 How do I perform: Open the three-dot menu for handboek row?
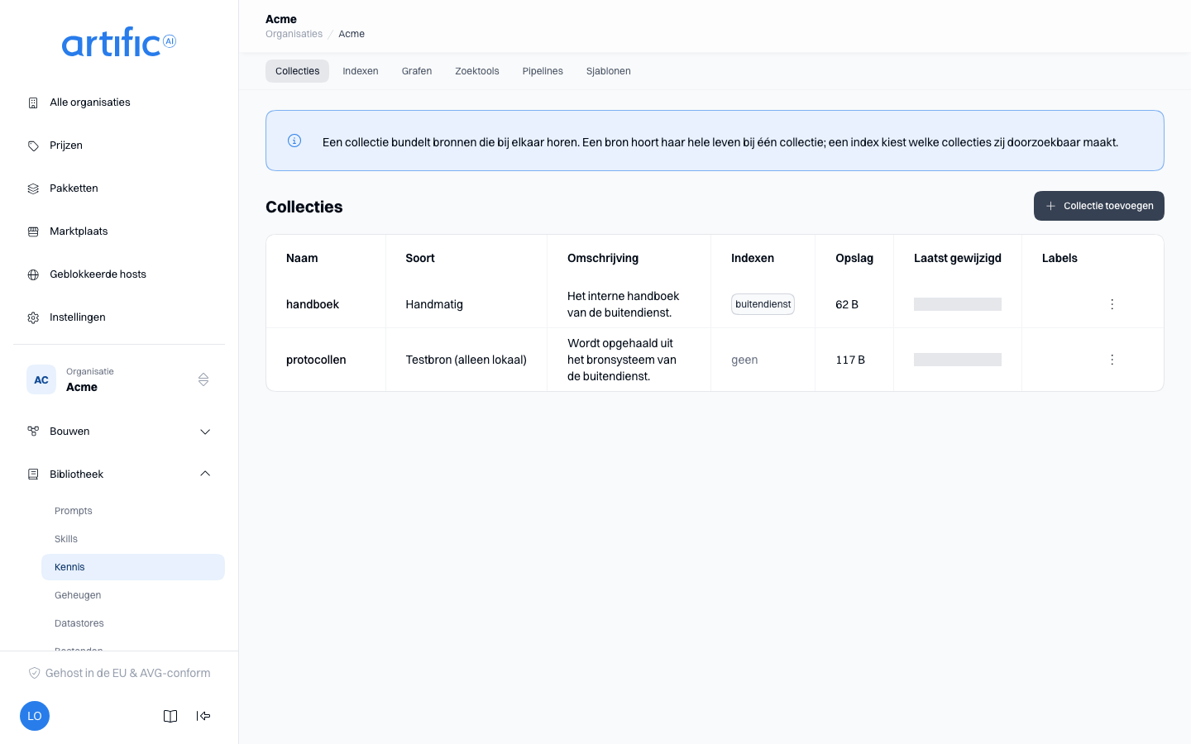click(x=1112, y=304)
